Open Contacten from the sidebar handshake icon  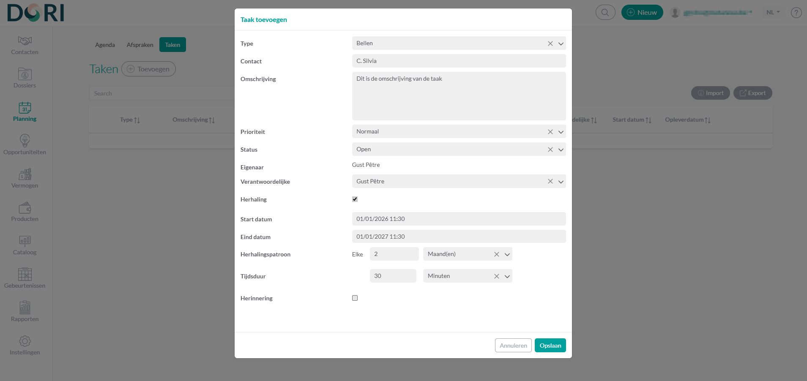coord(25,41)
